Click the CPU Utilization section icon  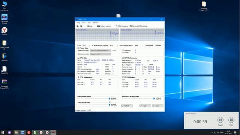tap(123, 77)
